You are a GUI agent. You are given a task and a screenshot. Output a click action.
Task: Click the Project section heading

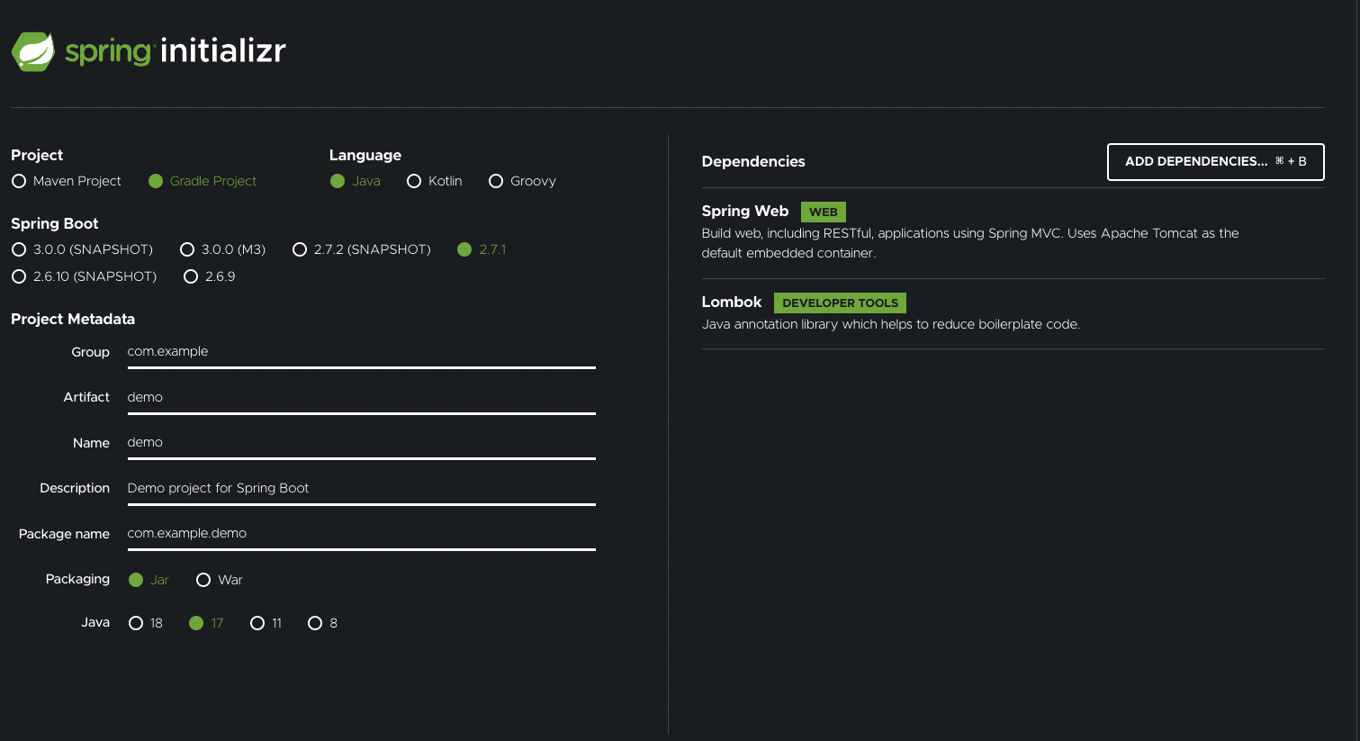coord(37,155)
